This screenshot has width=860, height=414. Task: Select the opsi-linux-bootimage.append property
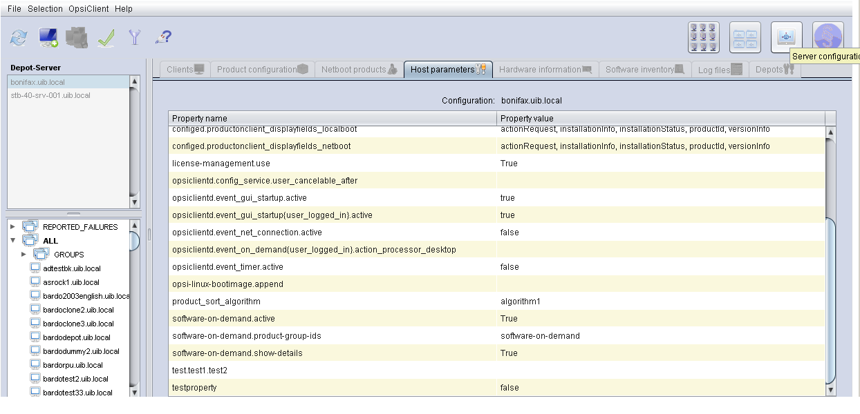pos(333,284)
